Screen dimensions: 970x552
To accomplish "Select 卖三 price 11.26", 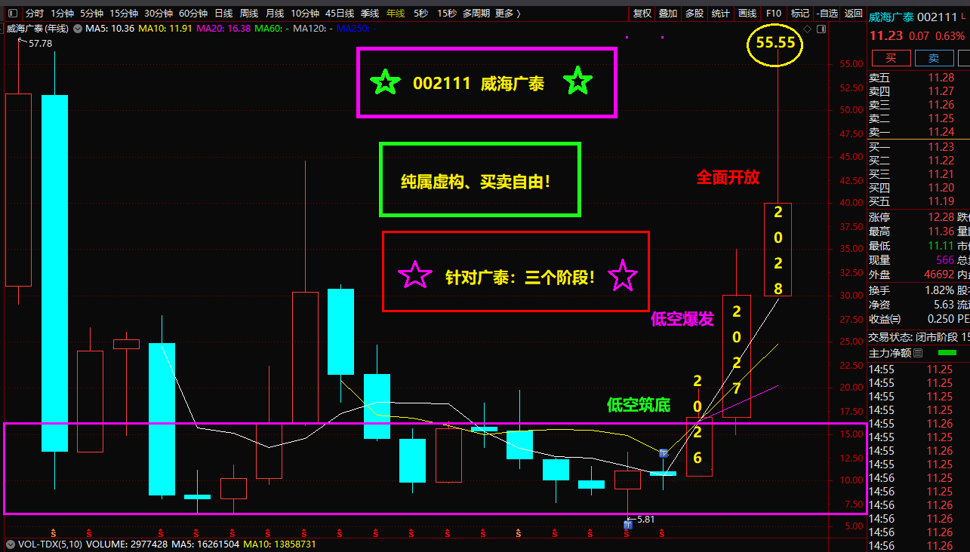I will click(x=941, y=105).
